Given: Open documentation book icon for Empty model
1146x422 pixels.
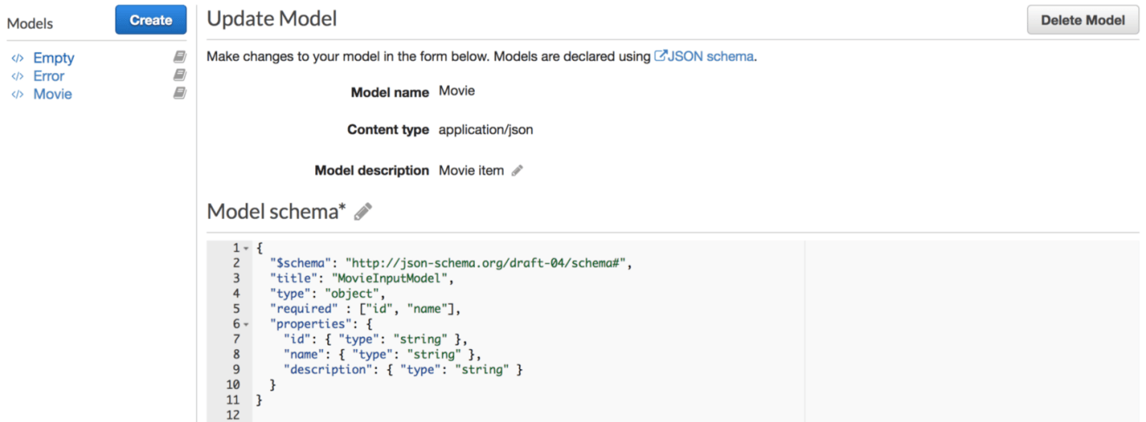Looking at the screenshot, I should [180, 57].
